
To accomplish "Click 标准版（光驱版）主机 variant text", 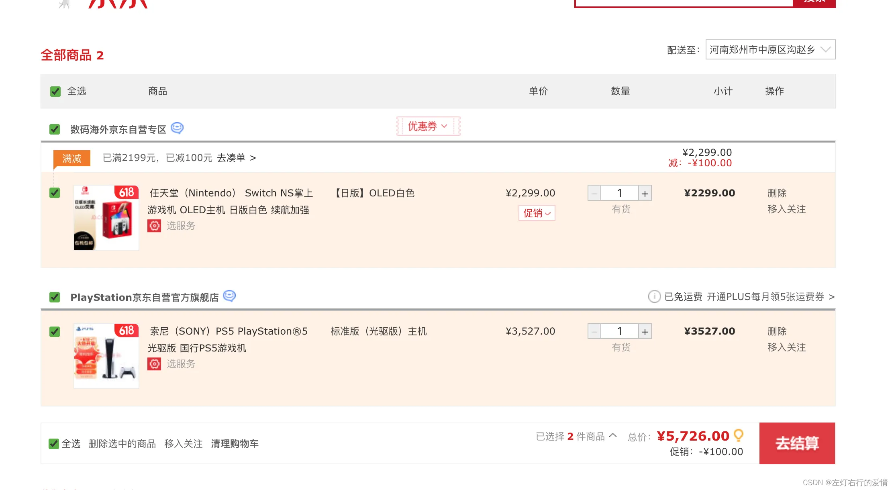I will [378, 331].
